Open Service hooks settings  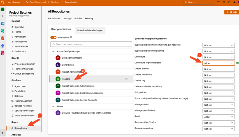tap(21, 46)
